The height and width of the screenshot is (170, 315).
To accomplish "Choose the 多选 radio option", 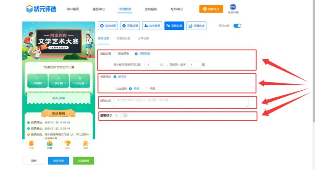I will [146, 89].
